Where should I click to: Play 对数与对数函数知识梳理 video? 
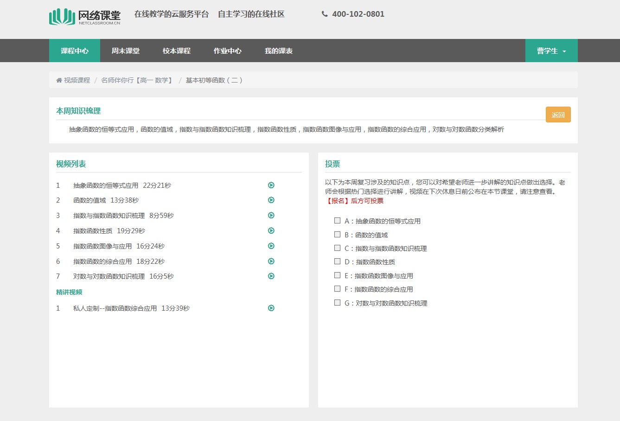[271, 276]
